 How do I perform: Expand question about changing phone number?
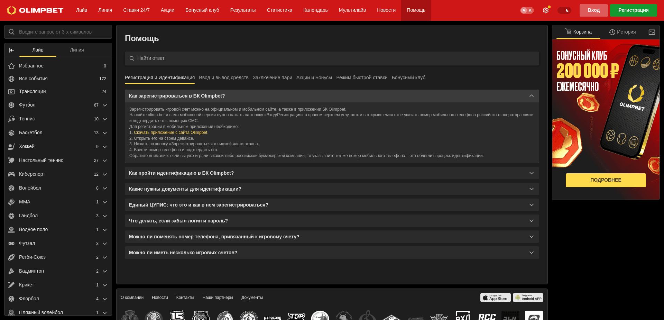click(x=332, y=237)
